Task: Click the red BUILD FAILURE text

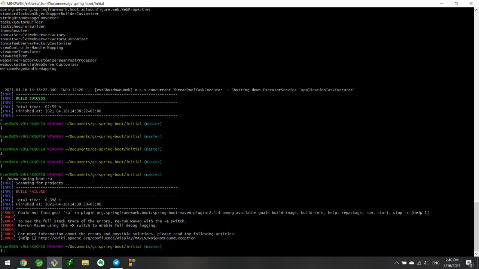Action: pyautogui.click(x=30, y=192)
